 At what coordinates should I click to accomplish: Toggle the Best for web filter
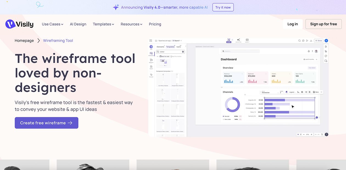tap(165, 56)
